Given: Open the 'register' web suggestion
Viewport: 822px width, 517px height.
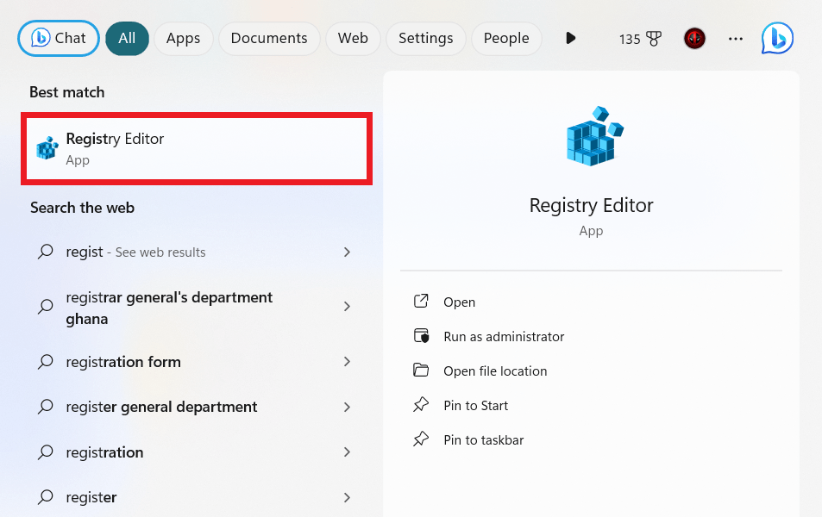Looking at the screenshot, I should click(x=196, y=497).
